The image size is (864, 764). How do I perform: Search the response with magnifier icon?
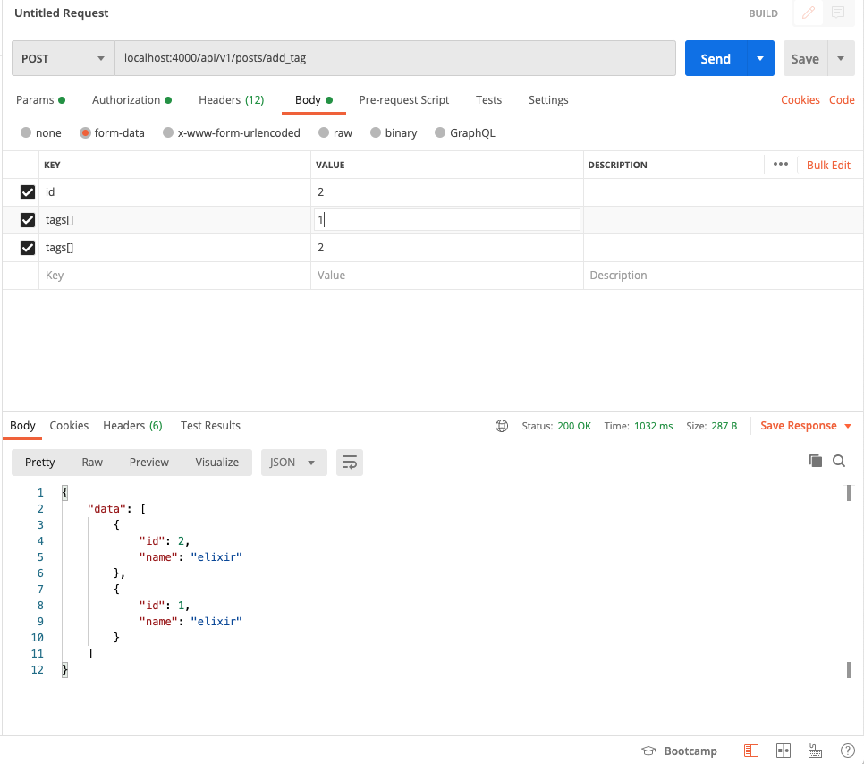(839, 461)
